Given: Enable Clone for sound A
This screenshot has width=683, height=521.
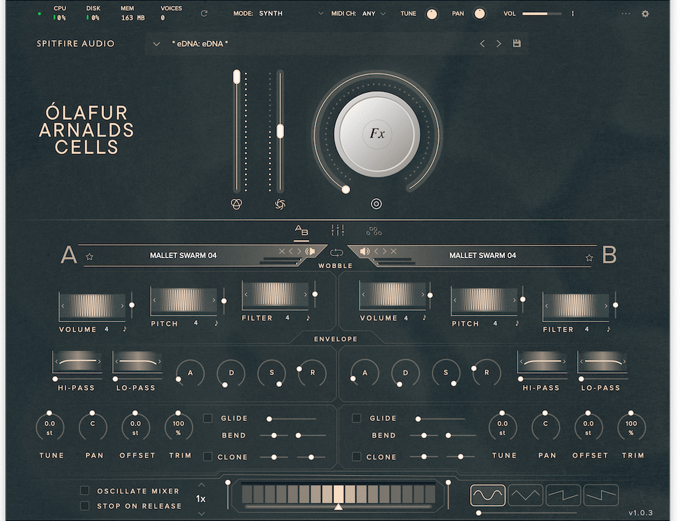Looking at the screenshot, I should click(208, 456).
